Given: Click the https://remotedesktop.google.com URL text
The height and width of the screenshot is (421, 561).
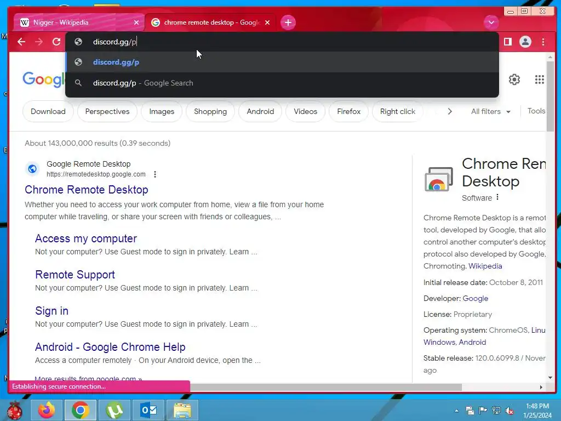Looking at the screenshot, I should [x=96, y=174].
